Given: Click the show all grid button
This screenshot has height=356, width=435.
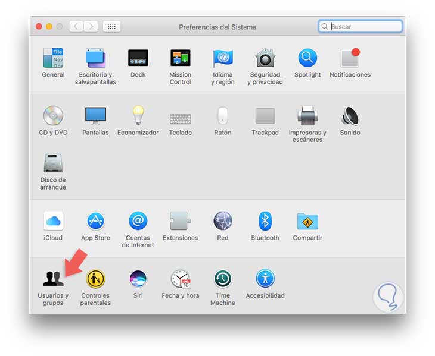Looking at the screenshot, I should click(x=111, y=26).
